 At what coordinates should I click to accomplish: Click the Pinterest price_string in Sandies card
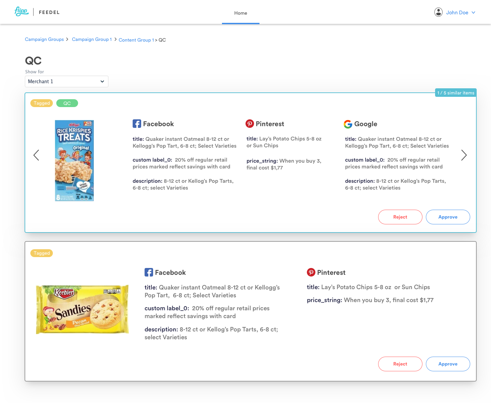point(370,300)
